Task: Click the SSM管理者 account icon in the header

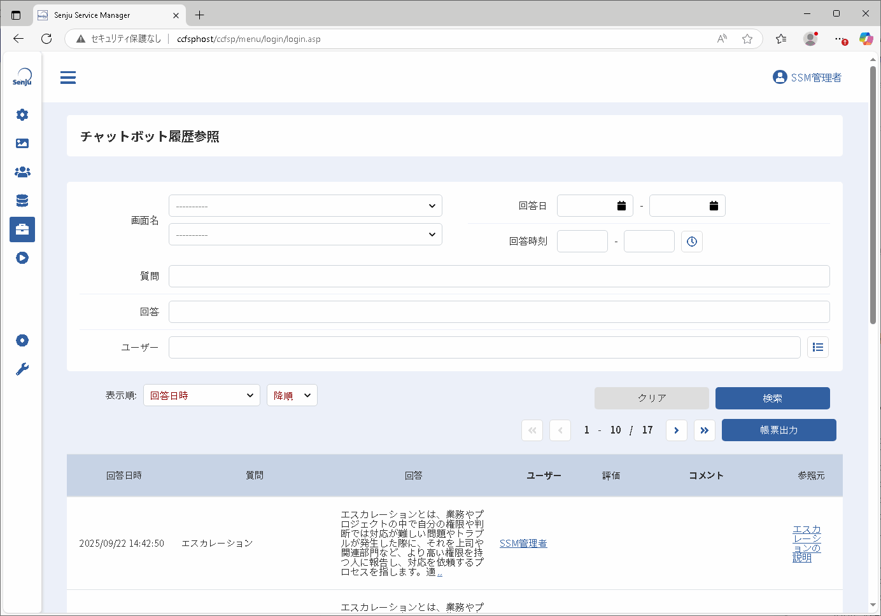Action: point(780,77)
